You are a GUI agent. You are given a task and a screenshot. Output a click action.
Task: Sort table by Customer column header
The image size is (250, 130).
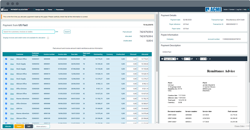tap(20, 54)
